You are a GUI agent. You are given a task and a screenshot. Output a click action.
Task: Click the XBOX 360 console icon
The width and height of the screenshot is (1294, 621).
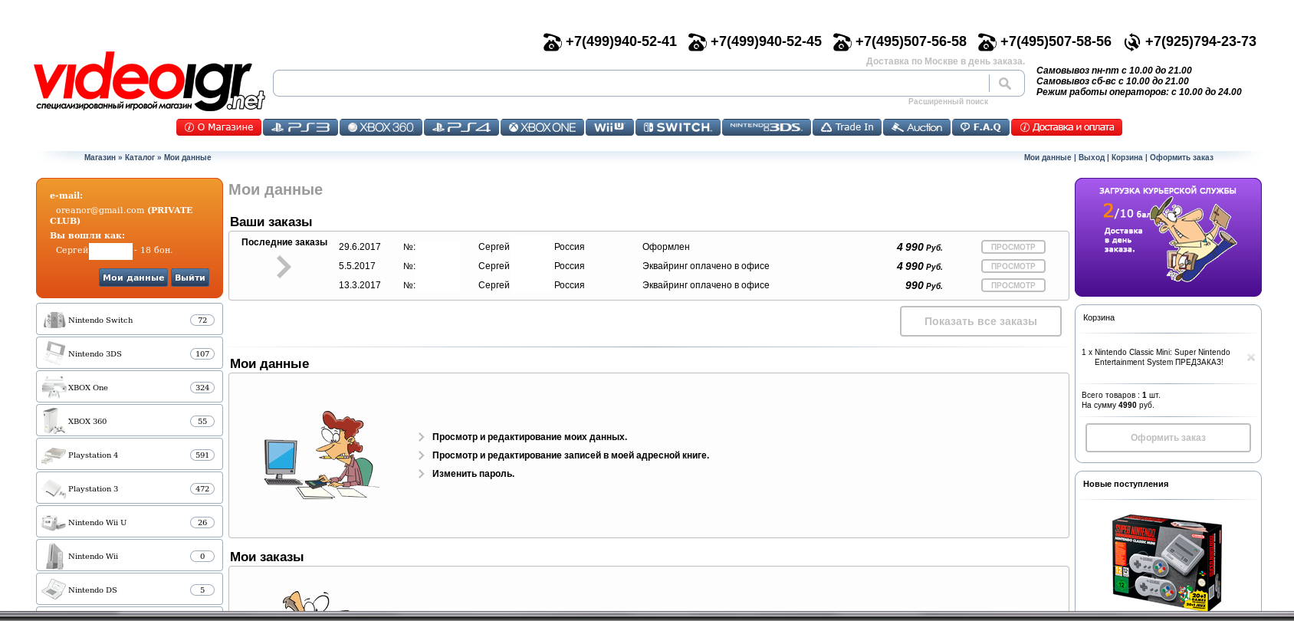click(x=54, y=421)
